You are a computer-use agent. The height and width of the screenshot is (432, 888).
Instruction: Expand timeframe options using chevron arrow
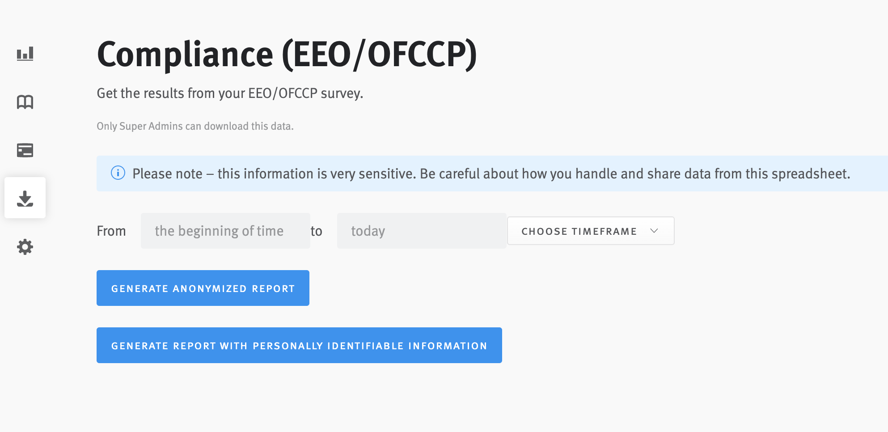point(654,231)
